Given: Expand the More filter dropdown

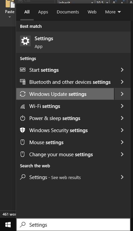Looking at the screenshot, I should [113, 12].
